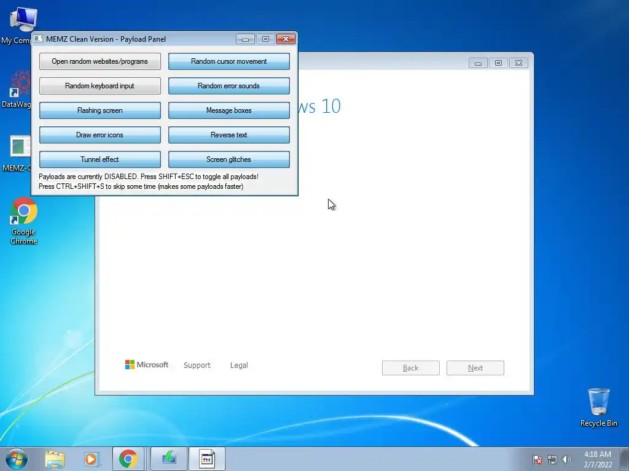
Task: Maximize the MEMZ Payload Panel window
Action: pos(265,39)
